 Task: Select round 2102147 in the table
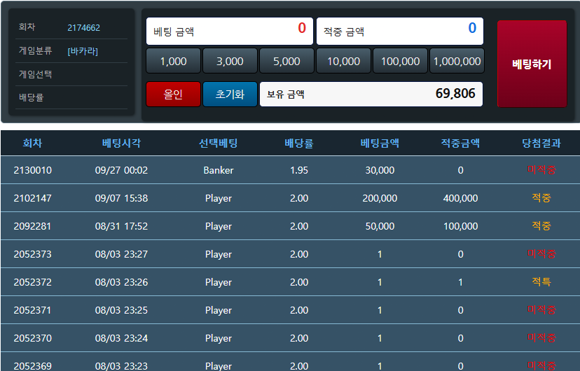coord(32,198)
